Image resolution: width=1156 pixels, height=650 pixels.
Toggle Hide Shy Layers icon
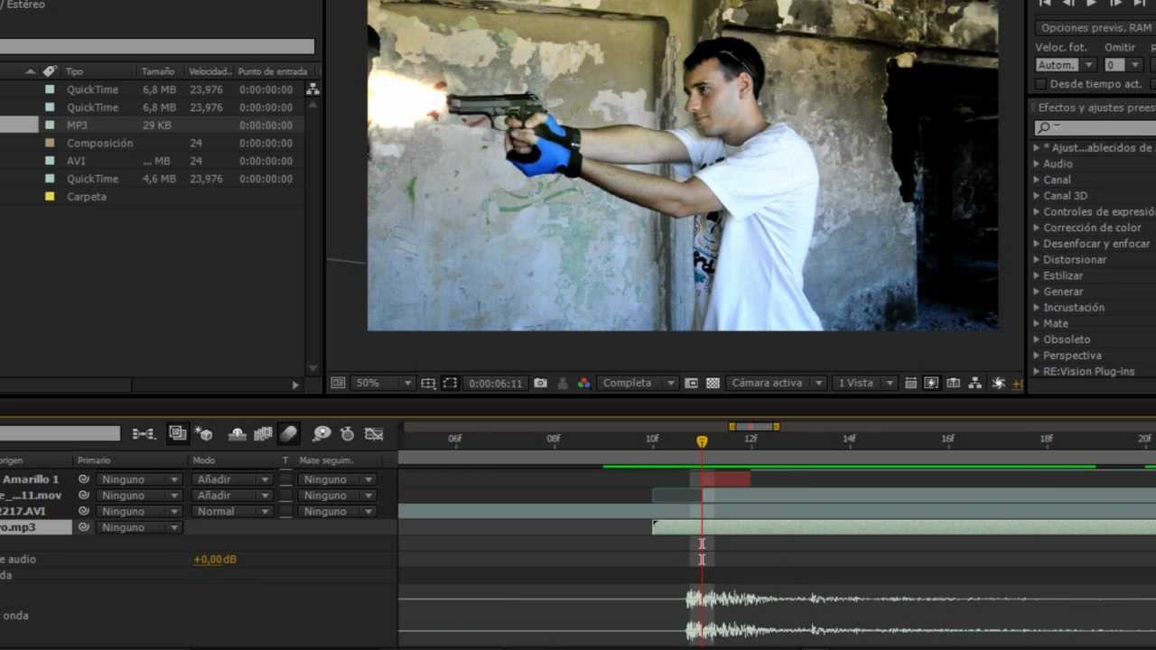(238, 434)
